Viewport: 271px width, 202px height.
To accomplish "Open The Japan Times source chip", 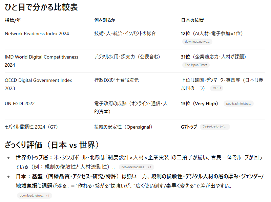I will point(195,65).
